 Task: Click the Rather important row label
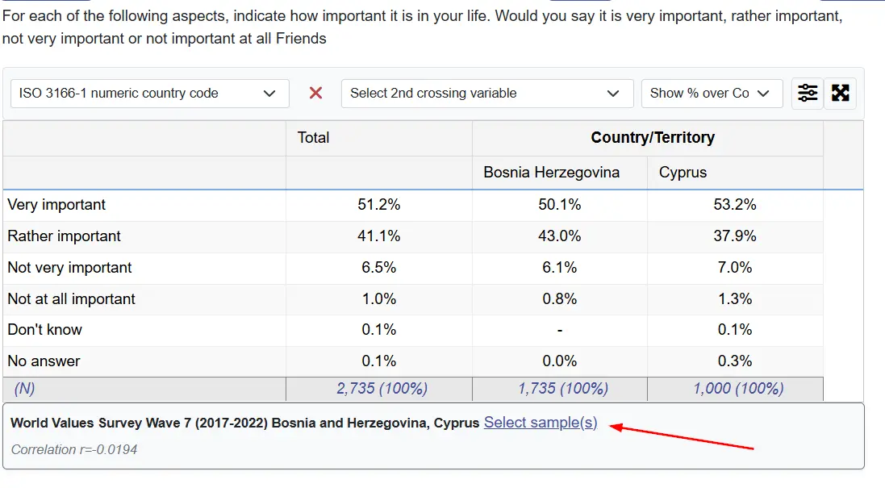pos(64,236)
